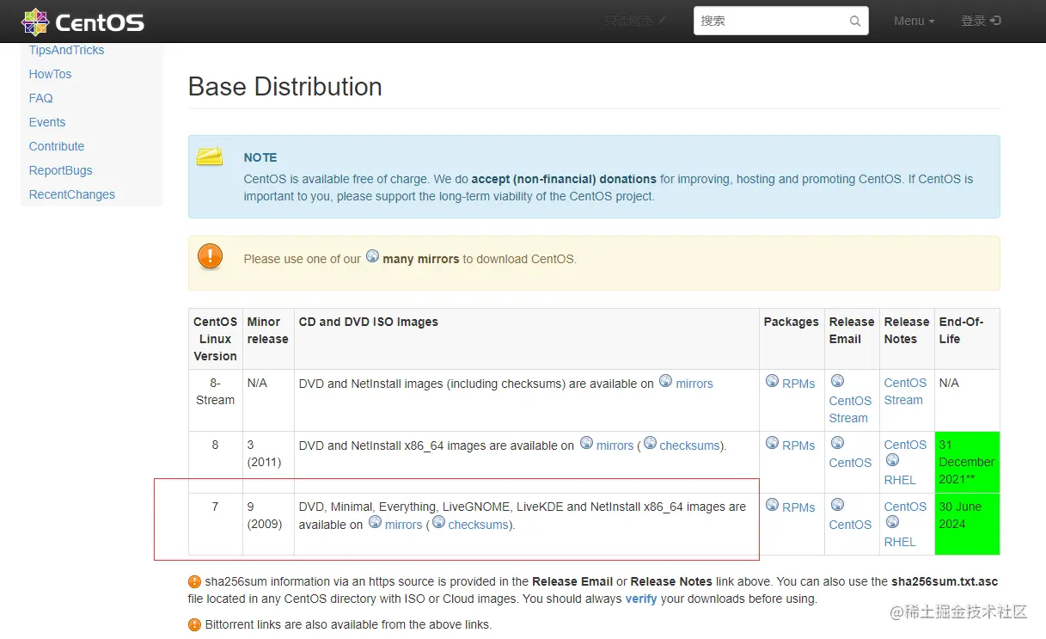Open CentOS Stream release notes link
The height and width of the screenshot is (639, 1046).
[905, 391]
